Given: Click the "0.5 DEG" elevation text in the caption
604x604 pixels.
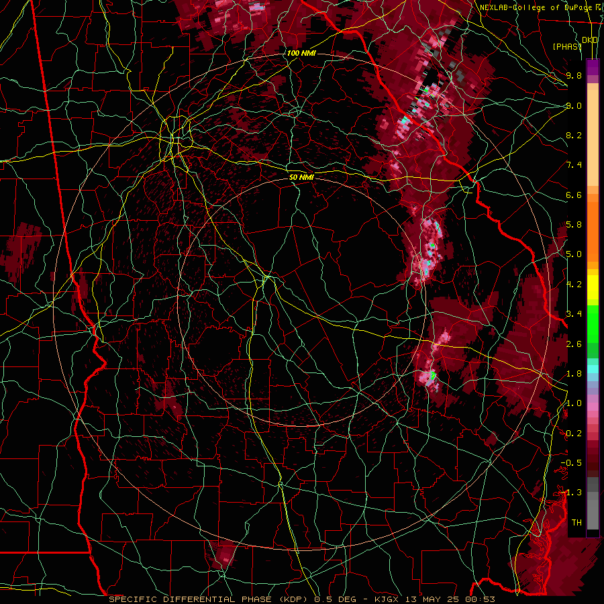Looking at the screenshot, I should point(336,599).
